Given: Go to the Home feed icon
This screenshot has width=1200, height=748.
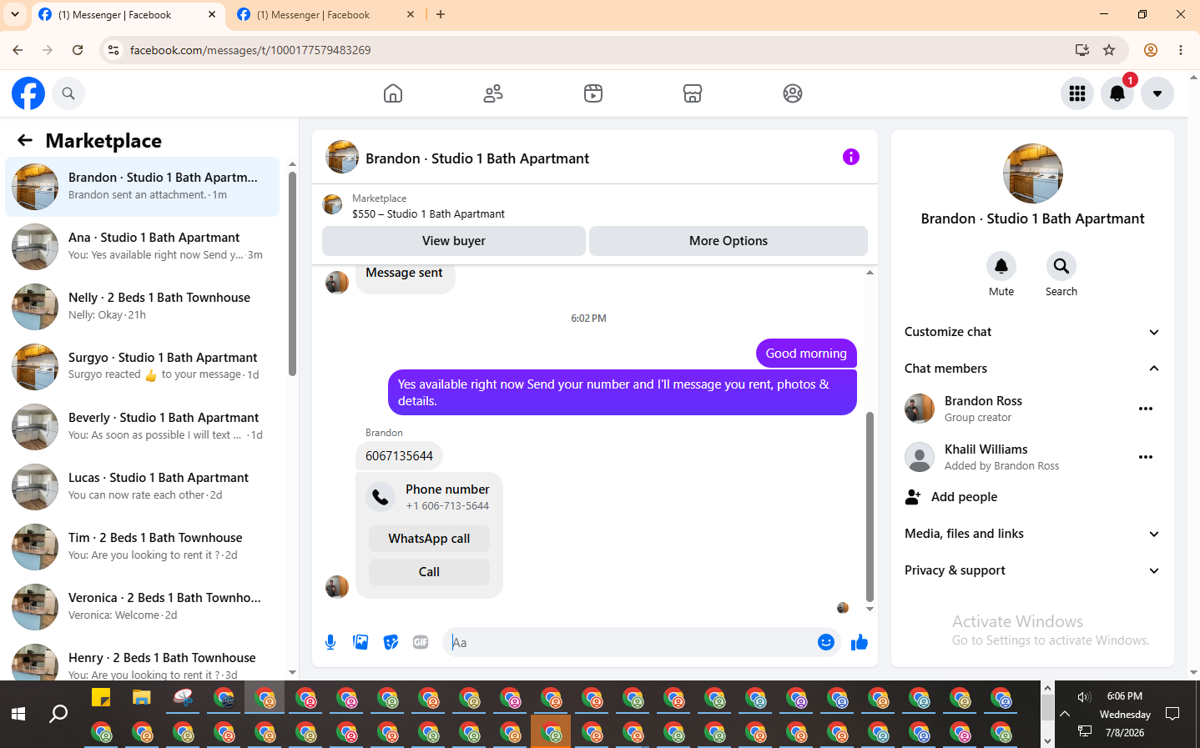Looking at the screenshot, I should 393,93.
